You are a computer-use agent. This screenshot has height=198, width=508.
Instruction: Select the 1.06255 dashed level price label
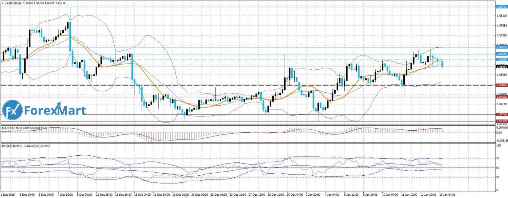501,60
